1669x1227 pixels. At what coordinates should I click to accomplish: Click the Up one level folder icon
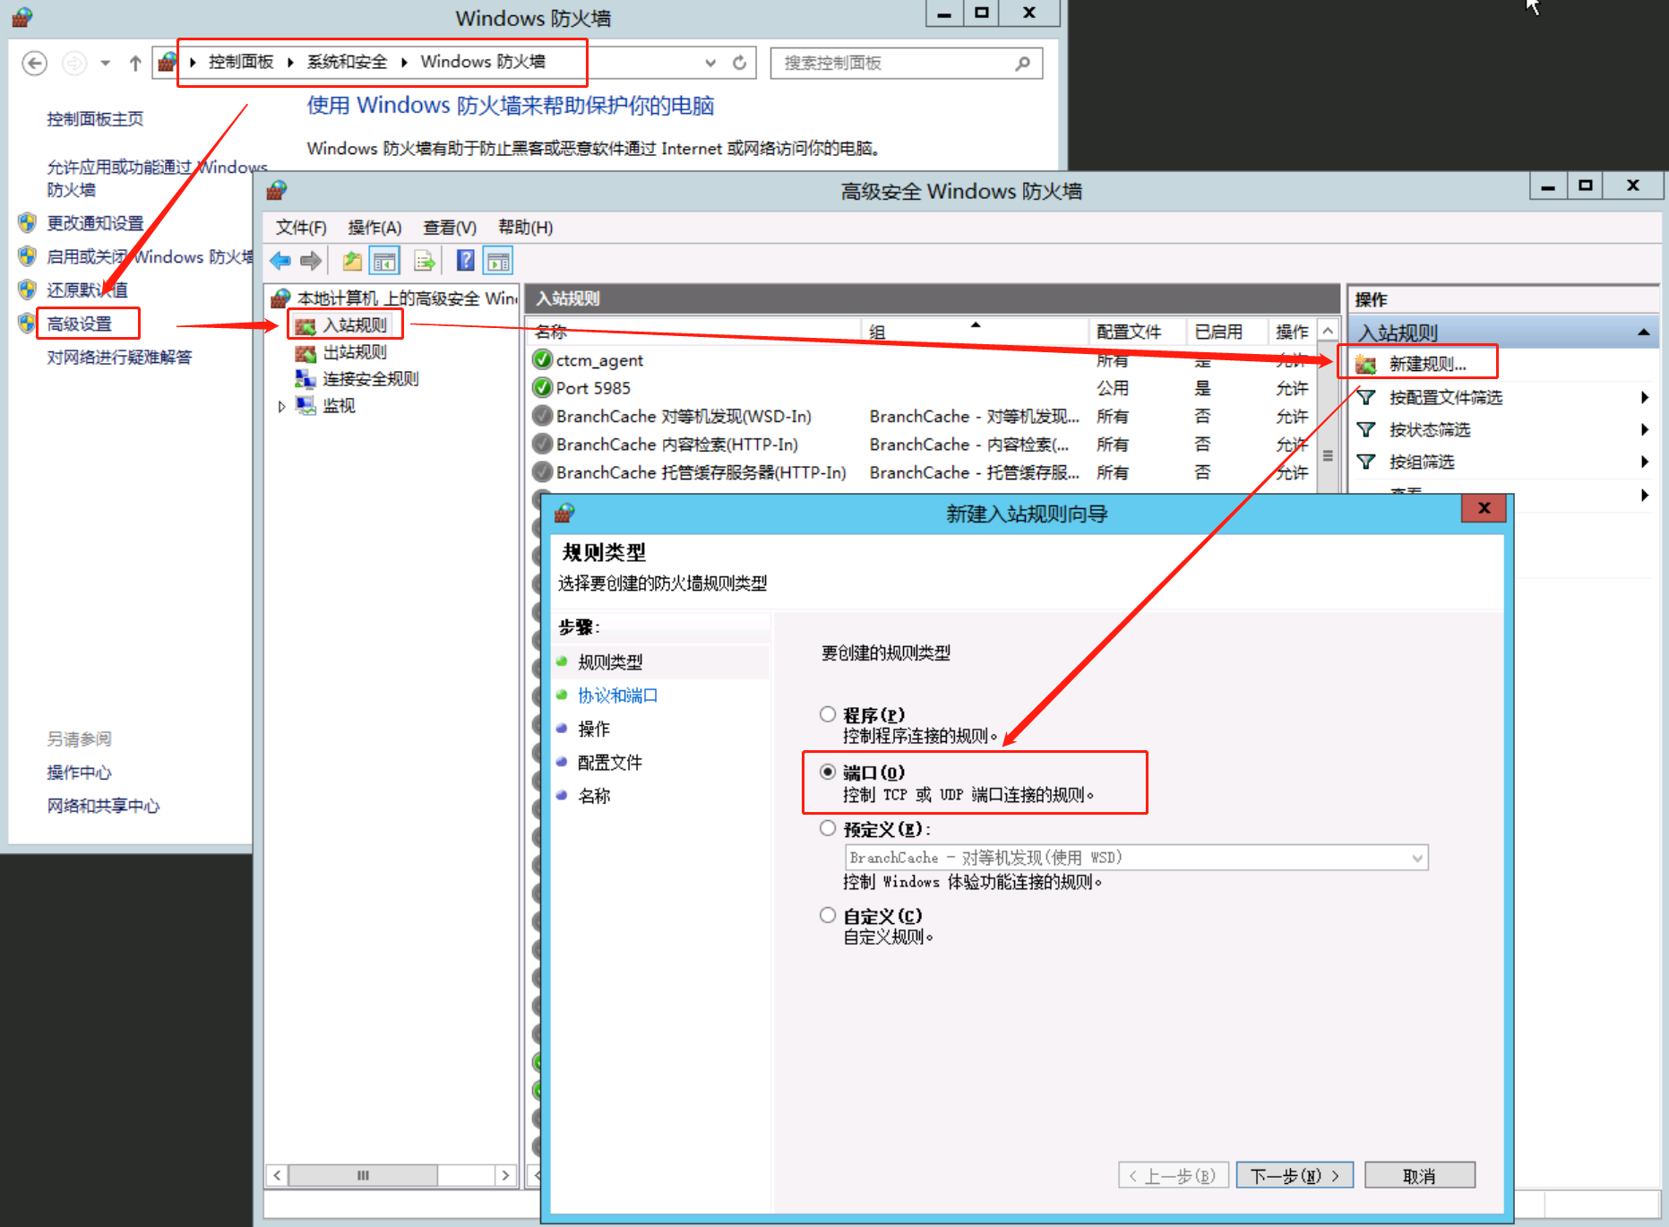coord(352,262)
